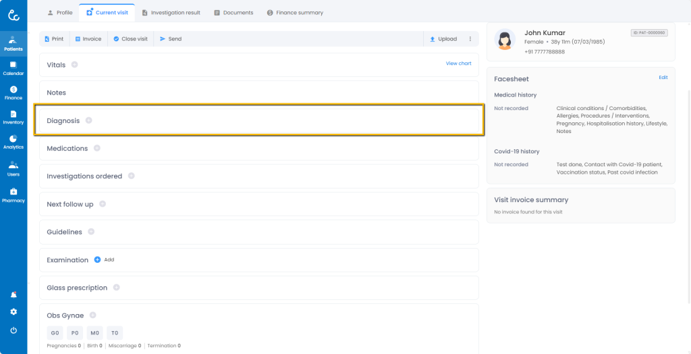This screenshot has width=691, height=354.
Task: Click the notifications bell icon
Action: pyautogui.click(x=13, y=295)
